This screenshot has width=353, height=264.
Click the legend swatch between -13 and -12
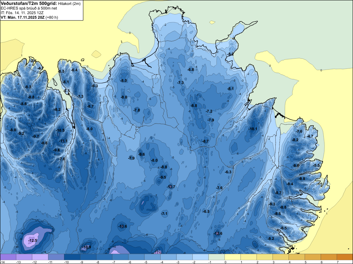(x=24, y=257)
